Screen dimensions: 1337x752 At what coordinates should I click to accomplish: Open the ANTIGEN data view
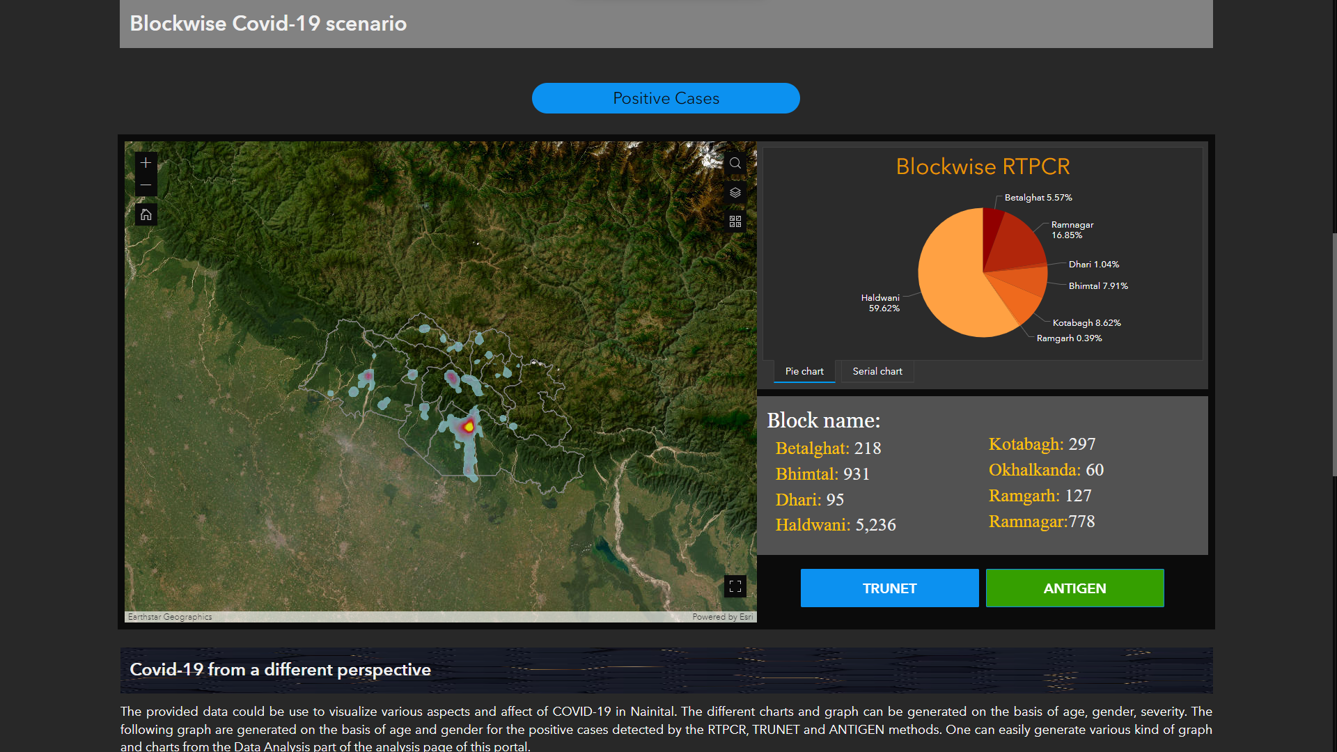[x=1074, y=588]
